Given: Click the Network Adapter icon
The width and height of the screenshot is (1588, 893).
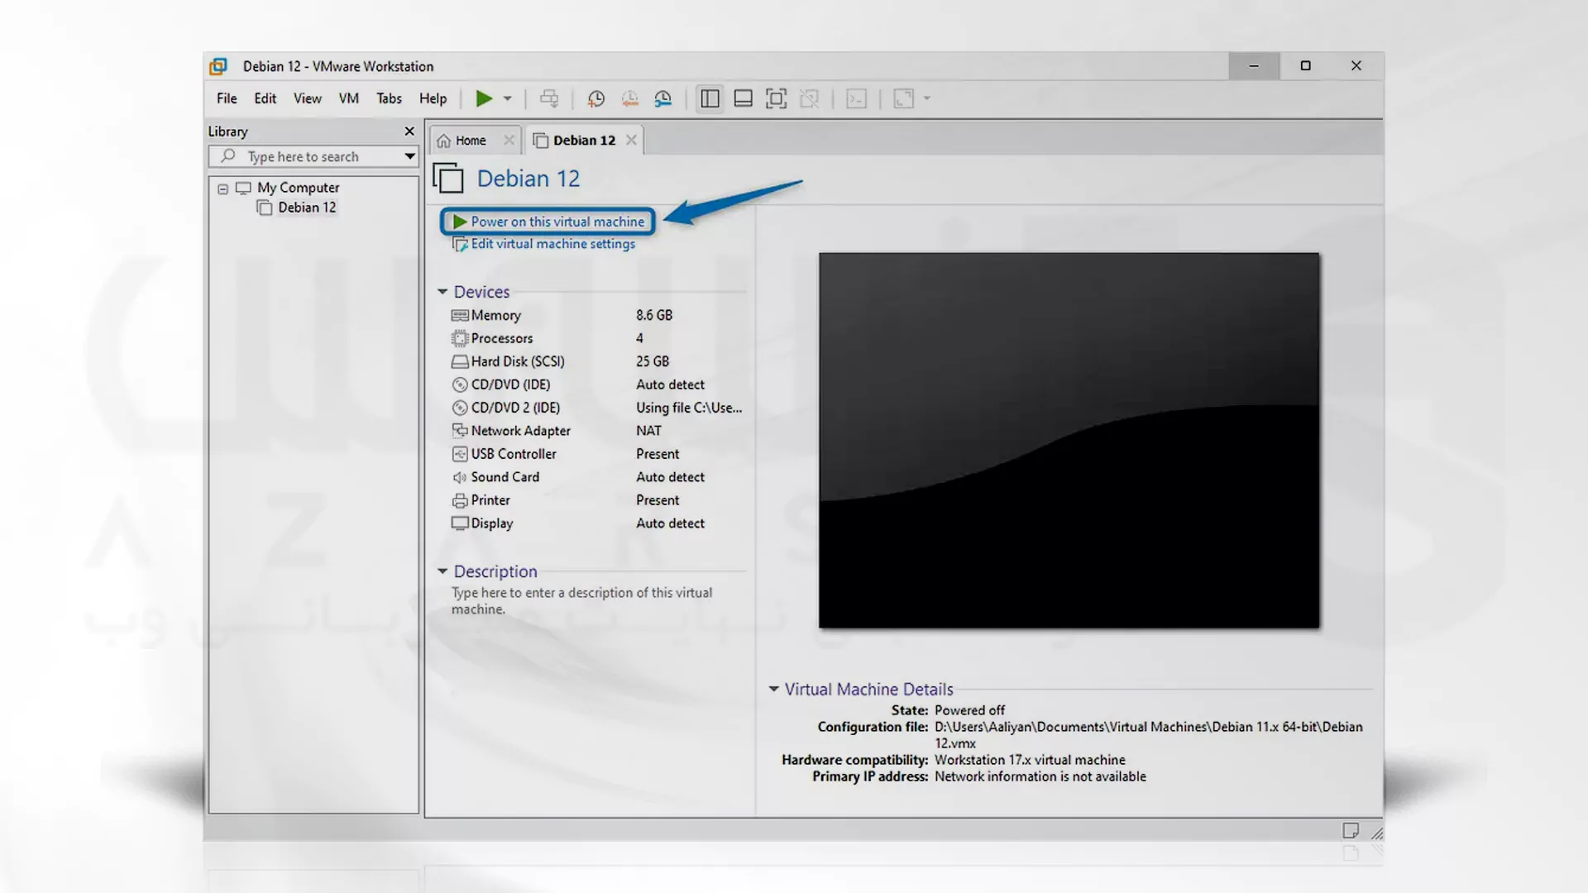Looking at the screenshot, I should pos(460,431).
